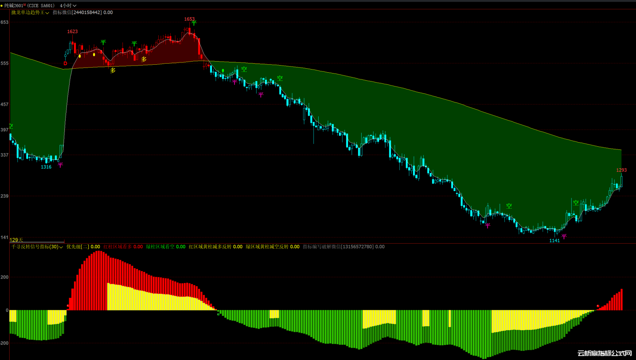Screen dimensions: 636x360
Task: Click the 云析赢指标公式网 watermark link
Action: [x=604, y=353]
